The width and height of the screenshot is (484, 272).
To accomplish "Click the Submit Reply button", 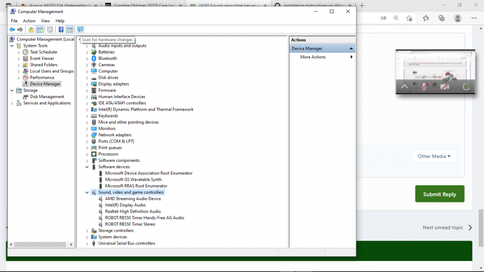I will [x=439, y=194].
